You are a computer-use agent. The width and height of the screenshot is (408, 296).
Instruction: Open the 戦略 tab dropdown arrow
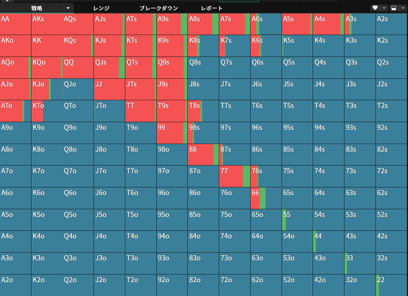click(x=68, y=8)
